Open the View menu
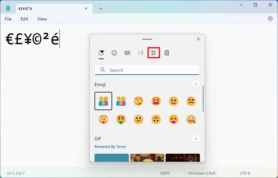This screenshot has height=178, width=278. [42, 19]
